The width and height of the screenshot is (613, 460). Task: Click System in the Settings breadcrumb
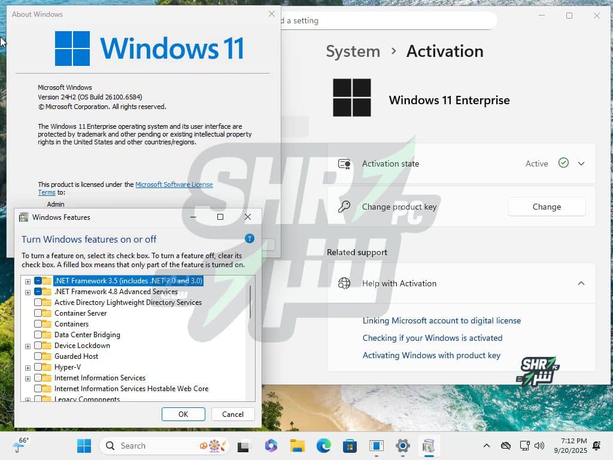coord(353,52)
